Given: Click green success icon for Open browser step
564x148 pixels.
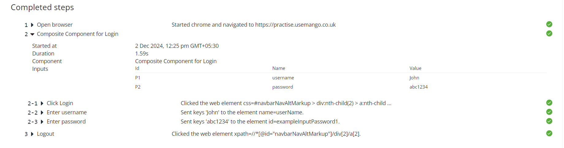Looking at the screenshot, I should [549, 24].
